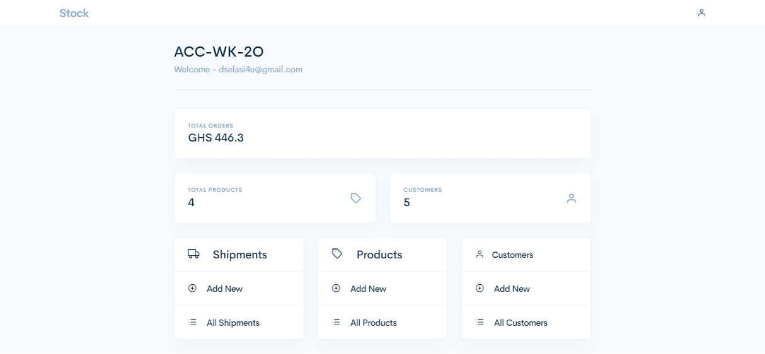Click the ACC-WK-2O heading

pyautogui.click(x=219, y=52)
